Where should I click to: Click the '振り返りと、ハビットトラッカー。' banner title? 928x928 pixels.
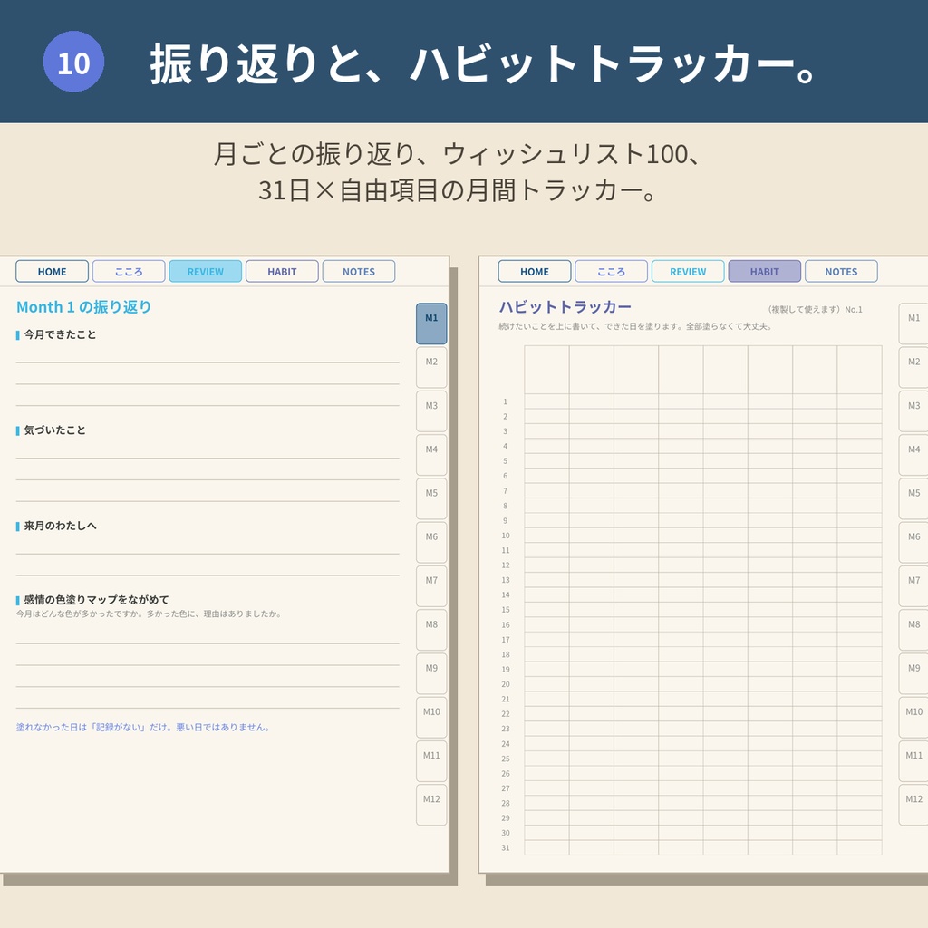484,63
